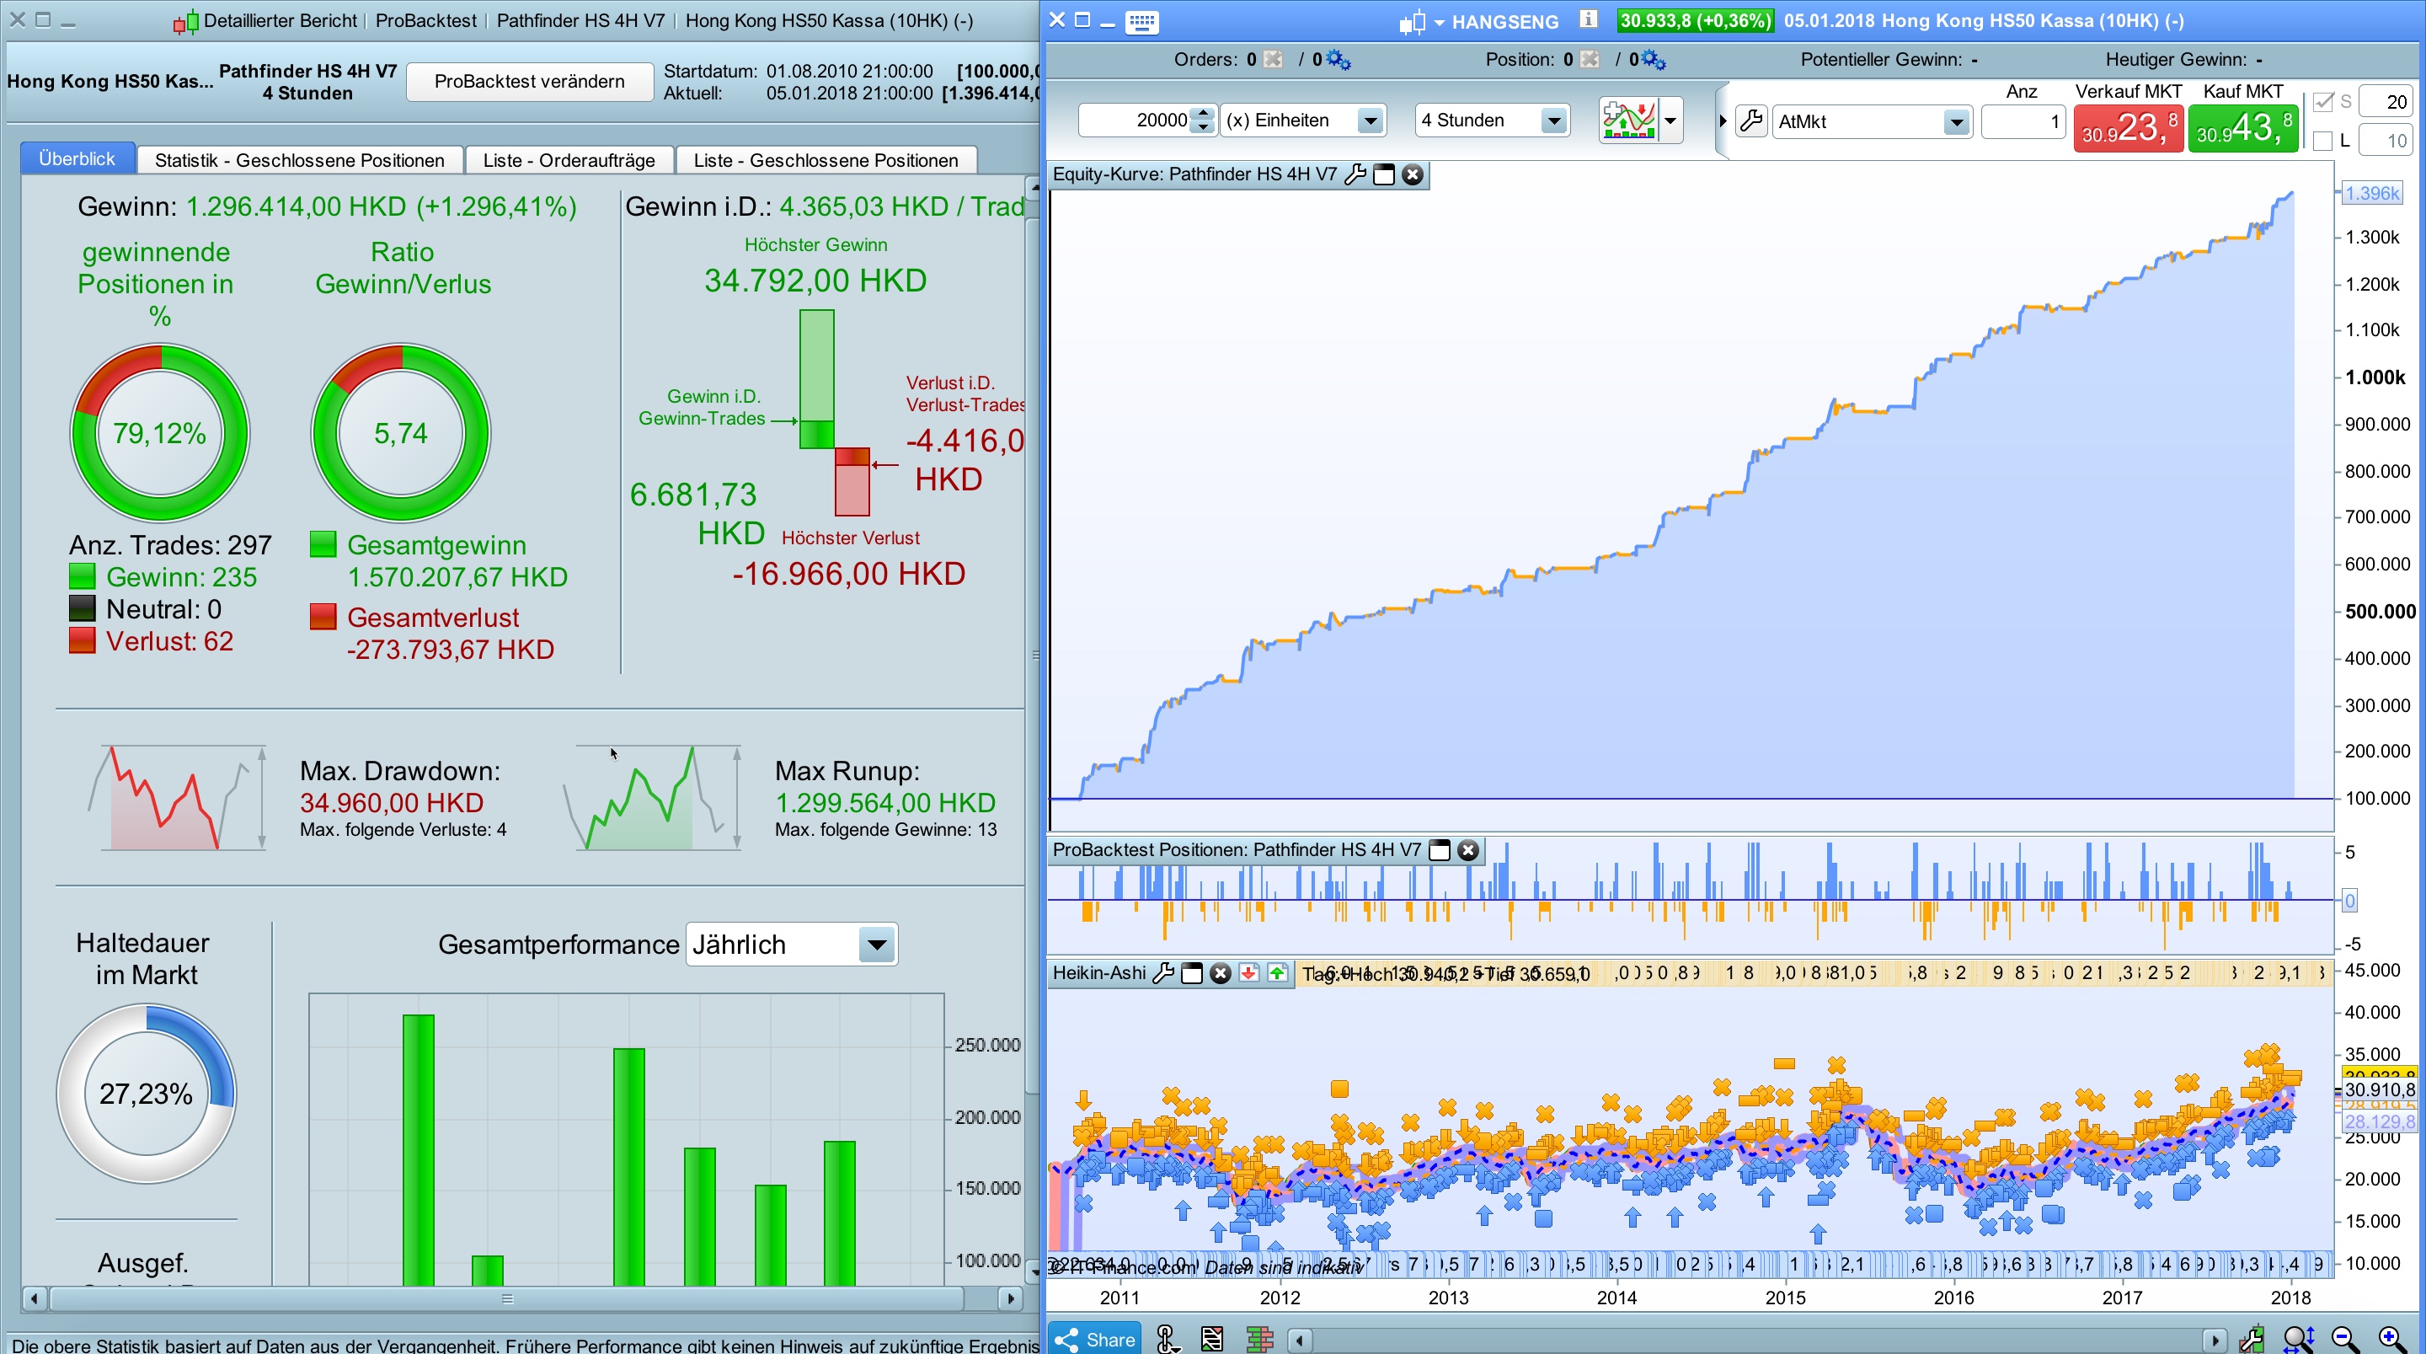Toggle the L limit checkbox
The height and width of the screenshot is (1354, 2426).
click(x=2322, y=142)
